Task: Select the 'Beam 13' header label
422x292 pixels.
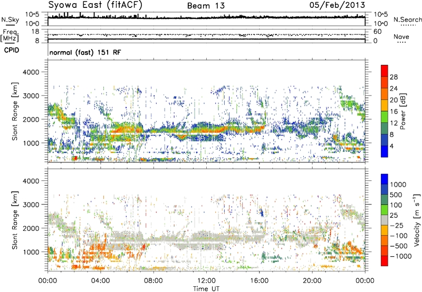Action: pos(206,6)
